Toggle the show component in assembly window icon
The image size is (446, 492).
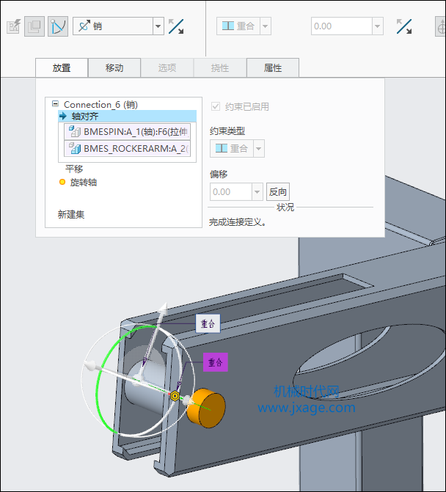point(58,26)
